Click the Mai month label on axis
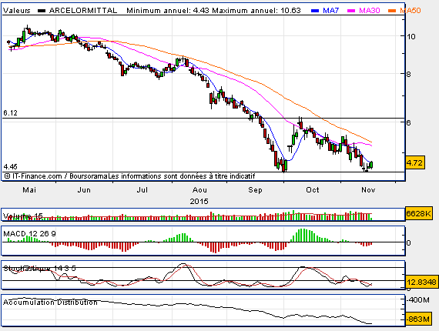Image resolution: width=439 pixels, height=331 pixels. [29, 190]
